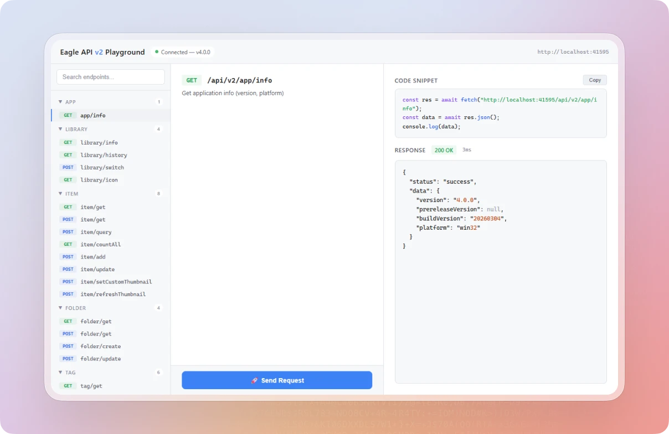Click inside the Search endpoints field

pyautogui.click(x=110, y=77)
